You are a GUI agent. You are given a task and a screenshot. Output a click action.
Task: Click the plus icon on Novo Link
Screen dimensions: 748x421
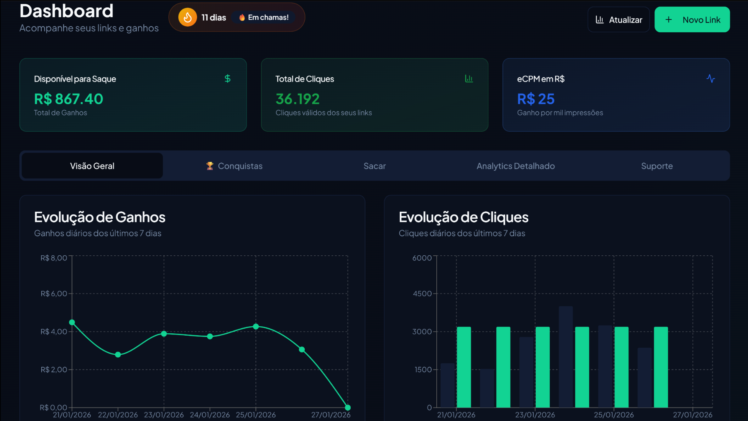(x=669, y=20)
